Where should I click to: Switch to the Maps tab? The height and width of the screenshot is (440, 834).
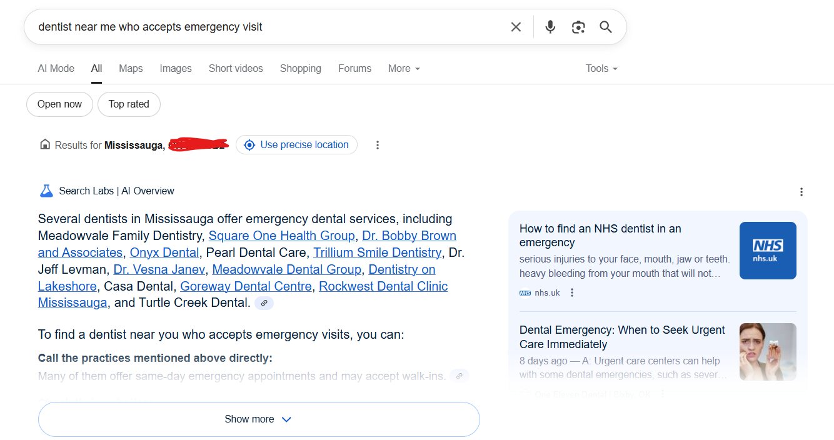coord(131,69)
